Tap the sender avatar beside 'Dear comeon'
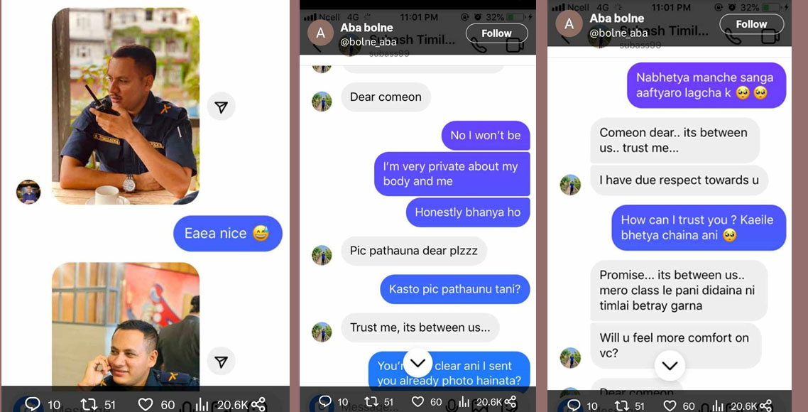Image resolution: width=808 pixels, height=412 pixels. [x=322, y=102]
